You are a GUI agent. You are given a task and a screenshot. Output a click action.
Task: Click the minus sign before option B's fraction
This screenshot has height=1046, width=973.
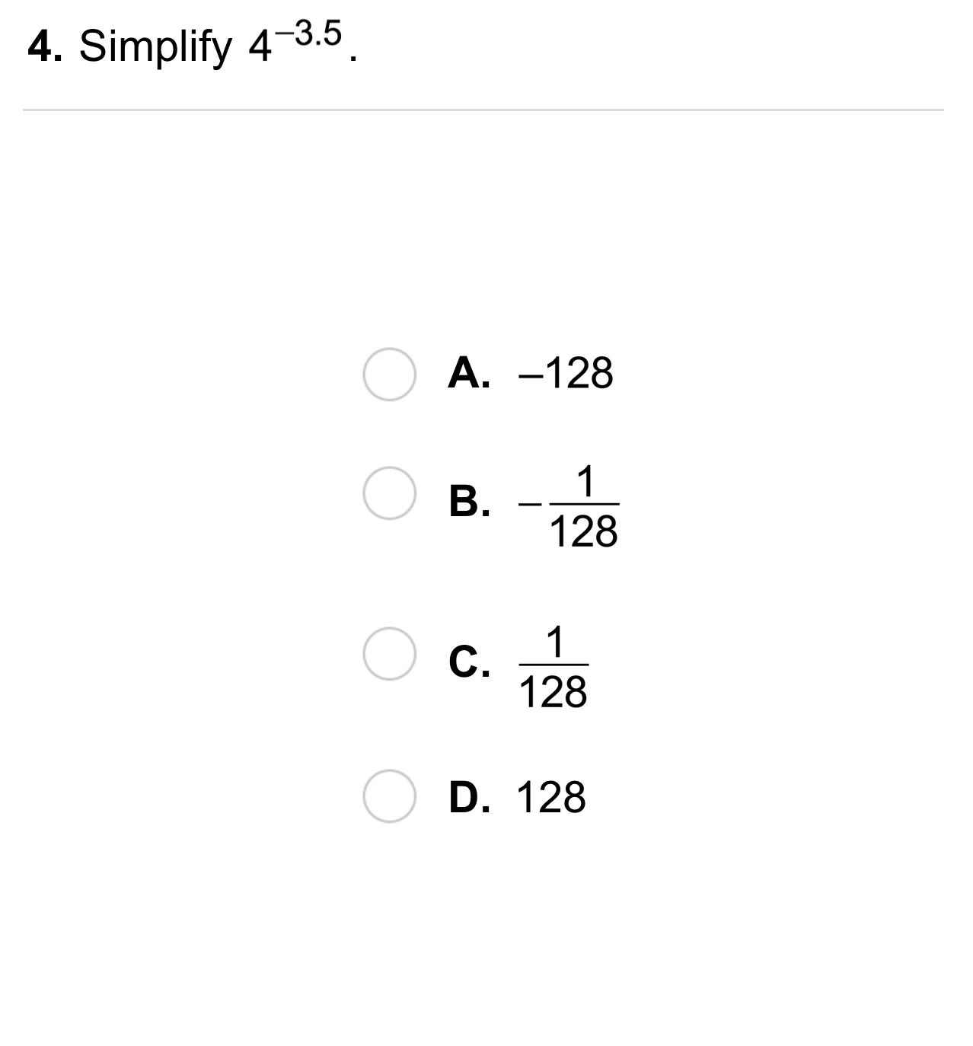pos(530,503)
